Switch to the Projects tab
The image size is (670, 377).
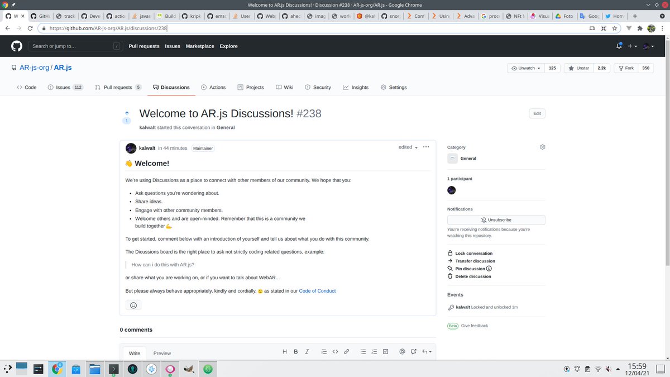coord(251,87)
